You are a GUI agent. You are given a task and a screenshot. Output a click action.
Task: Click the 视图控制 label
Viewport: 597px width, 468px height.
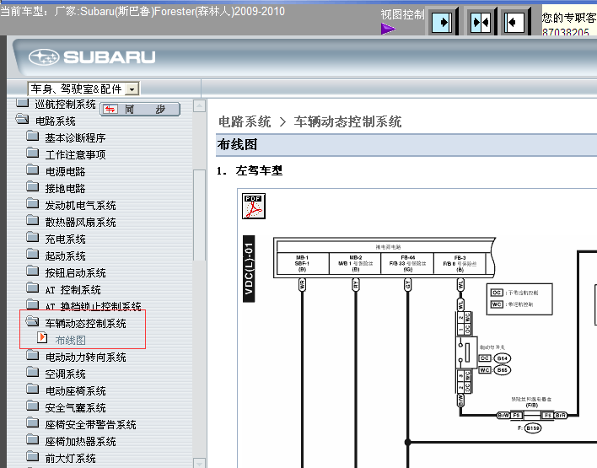coord(402,14)
